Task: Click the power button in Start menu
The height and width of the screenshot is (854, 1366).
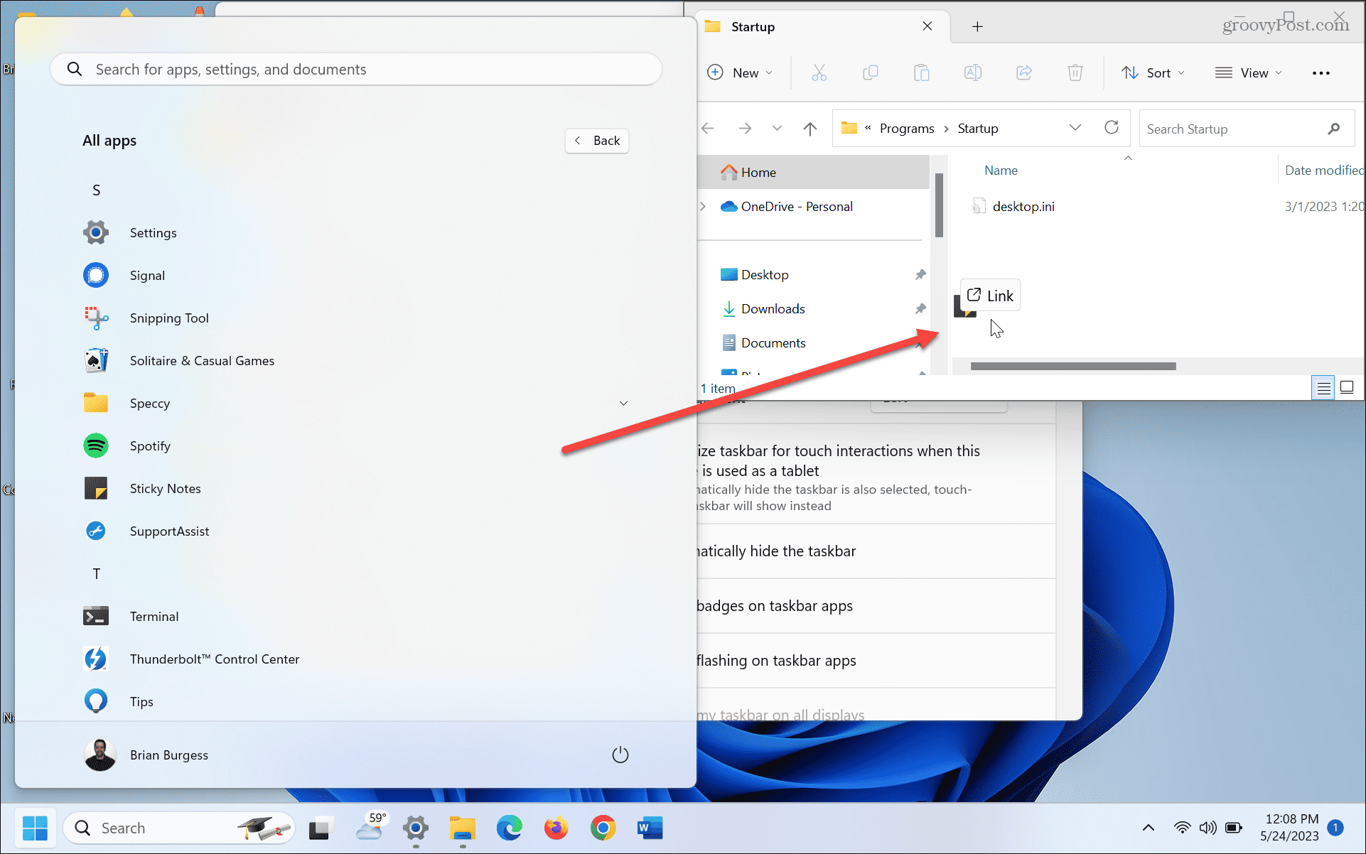Action: point(620,755)
